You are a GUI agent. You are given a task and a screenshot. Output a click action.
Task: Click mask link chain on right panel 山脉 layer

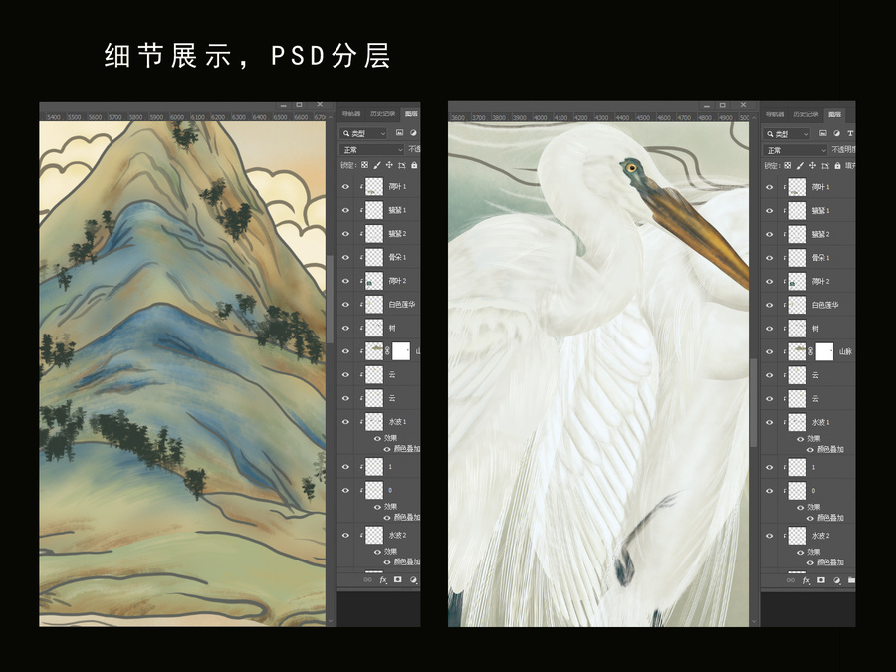pyautogui.click(x=810, y=351)
